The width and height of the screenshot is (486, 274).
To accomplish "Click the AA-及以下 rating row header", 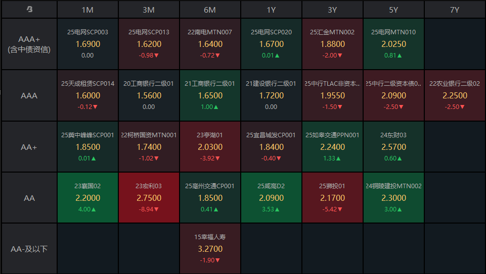I will click(x=29, y=249).
